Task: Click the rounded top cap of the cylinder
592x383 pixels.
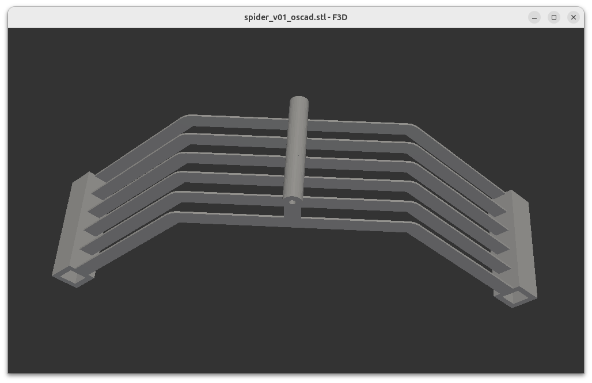Action: pyautogui.click(x=299, y=104)
